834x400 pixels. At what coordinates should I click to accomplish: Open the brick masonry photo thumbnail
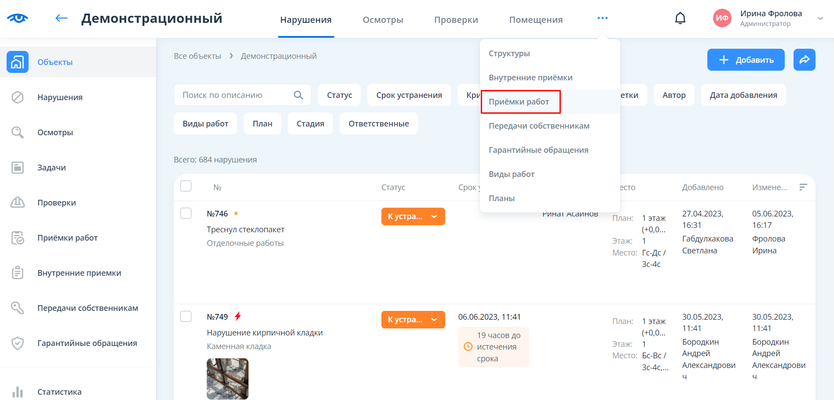[227, 378]
